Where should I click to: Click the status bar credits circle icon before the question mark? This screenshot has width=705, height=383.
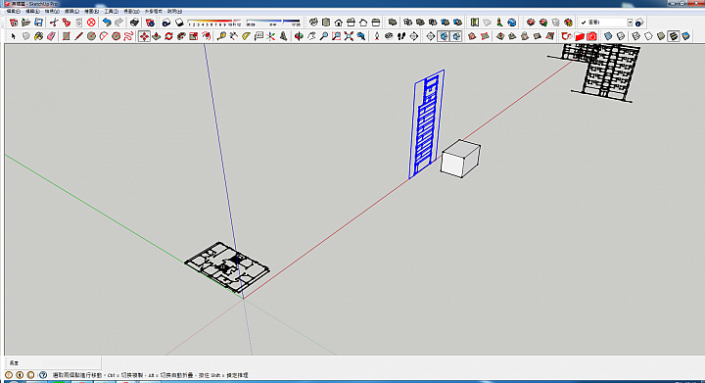click(x=30, y=375)
